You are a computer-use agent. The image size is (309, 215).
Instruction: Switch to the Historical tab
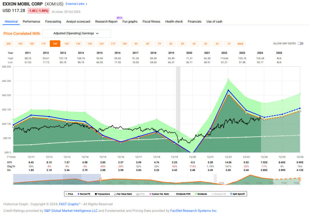click(x=11, y=21)
